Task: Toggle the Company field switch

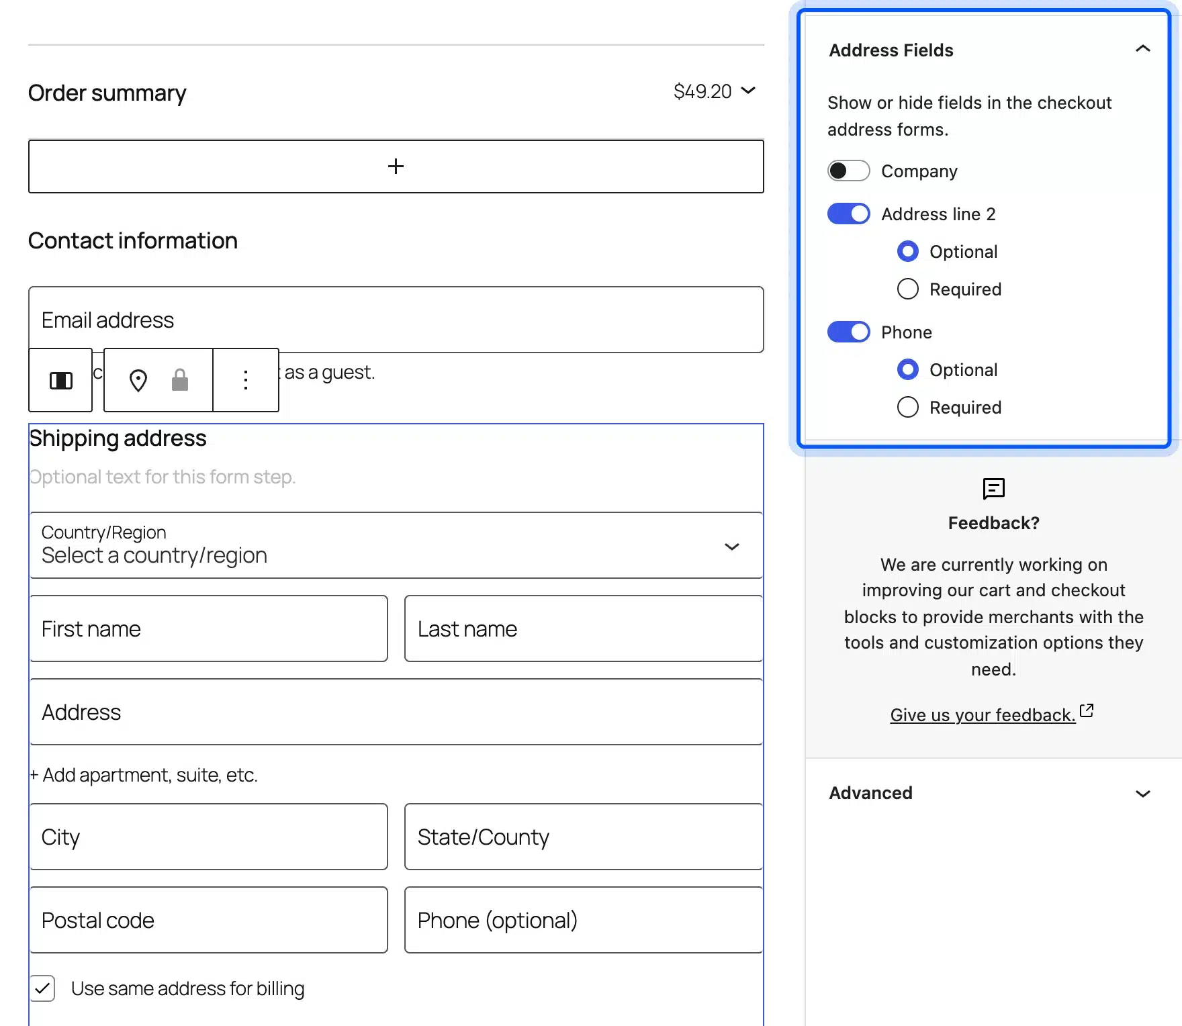Action: point(849,171)
